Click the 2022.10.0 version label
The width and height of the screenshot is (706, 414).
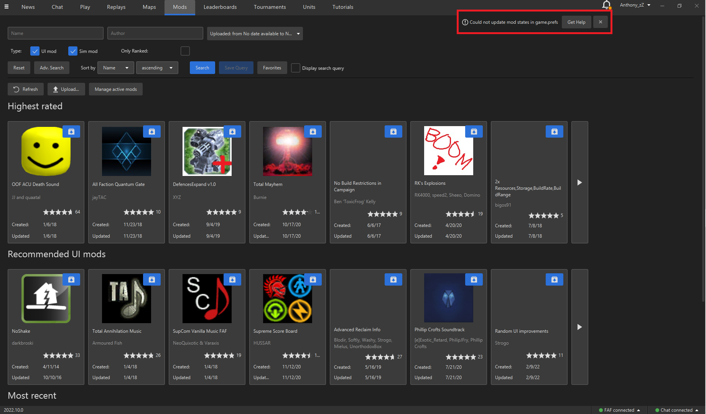pos(13,410)
